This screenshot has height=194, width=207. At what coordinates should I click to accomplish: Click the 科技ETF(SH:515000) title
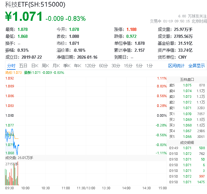tap(35, 4)
